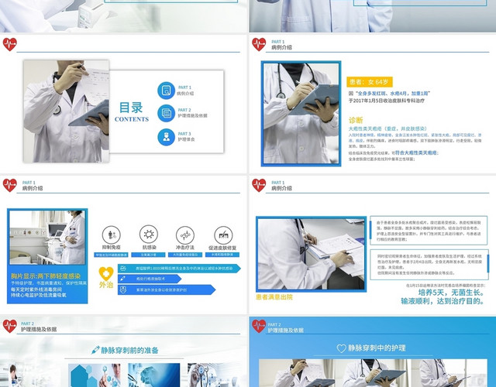
Task: Select the 促进皮肤修复 circle icon
Action: [223, 235]
